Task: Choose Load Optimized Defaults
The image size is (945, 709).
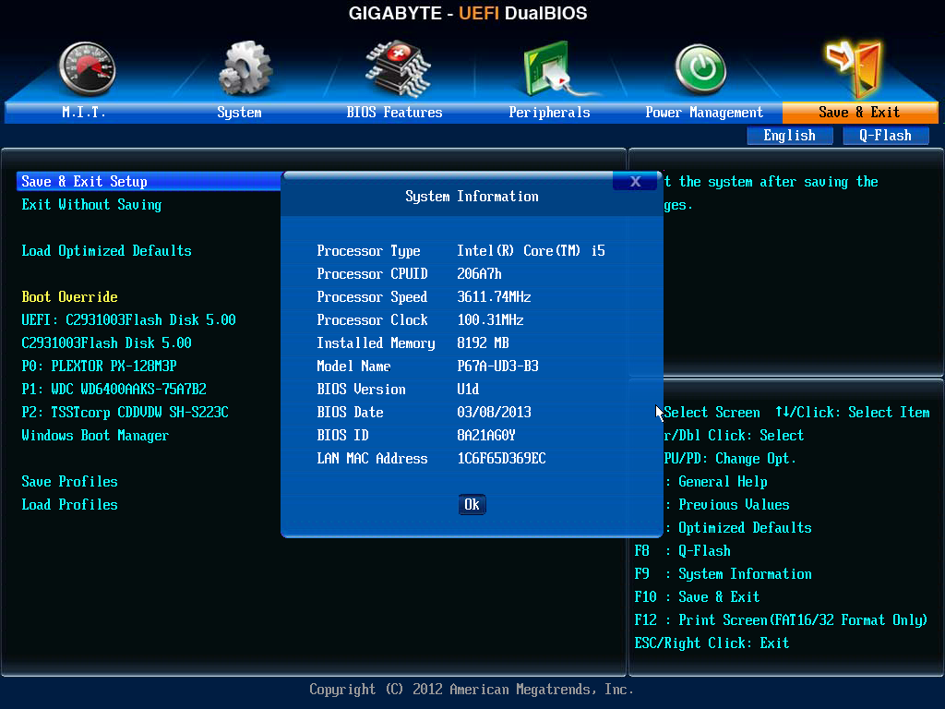Action: coord(107,251)
